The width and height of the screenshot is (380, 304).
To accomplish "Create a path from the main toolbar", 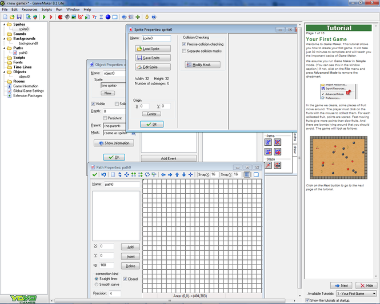I will pos(81,17).
